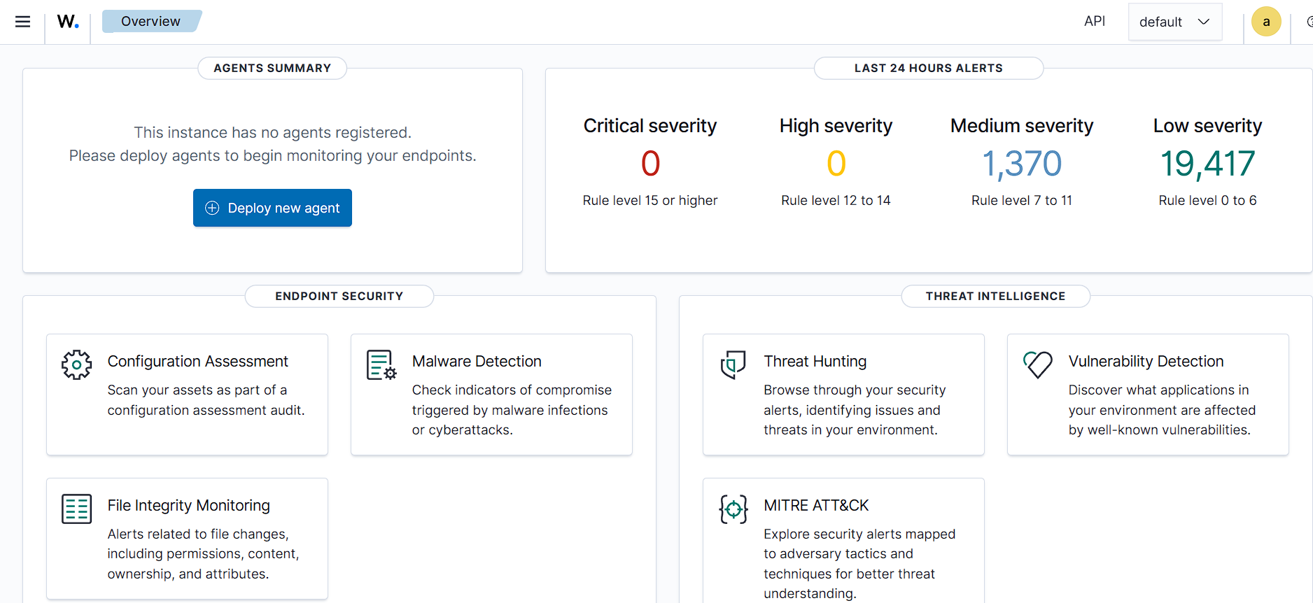The image size is (1313, 603).
Task: Select the Overview breadcrumb tab
Action: click(x=151, y=22)
